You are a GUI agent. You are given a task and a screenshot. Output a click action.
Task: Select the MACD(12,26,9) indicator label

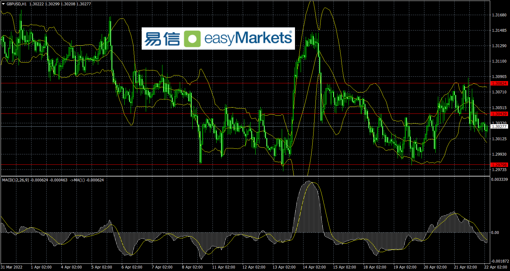click(15, 180)
